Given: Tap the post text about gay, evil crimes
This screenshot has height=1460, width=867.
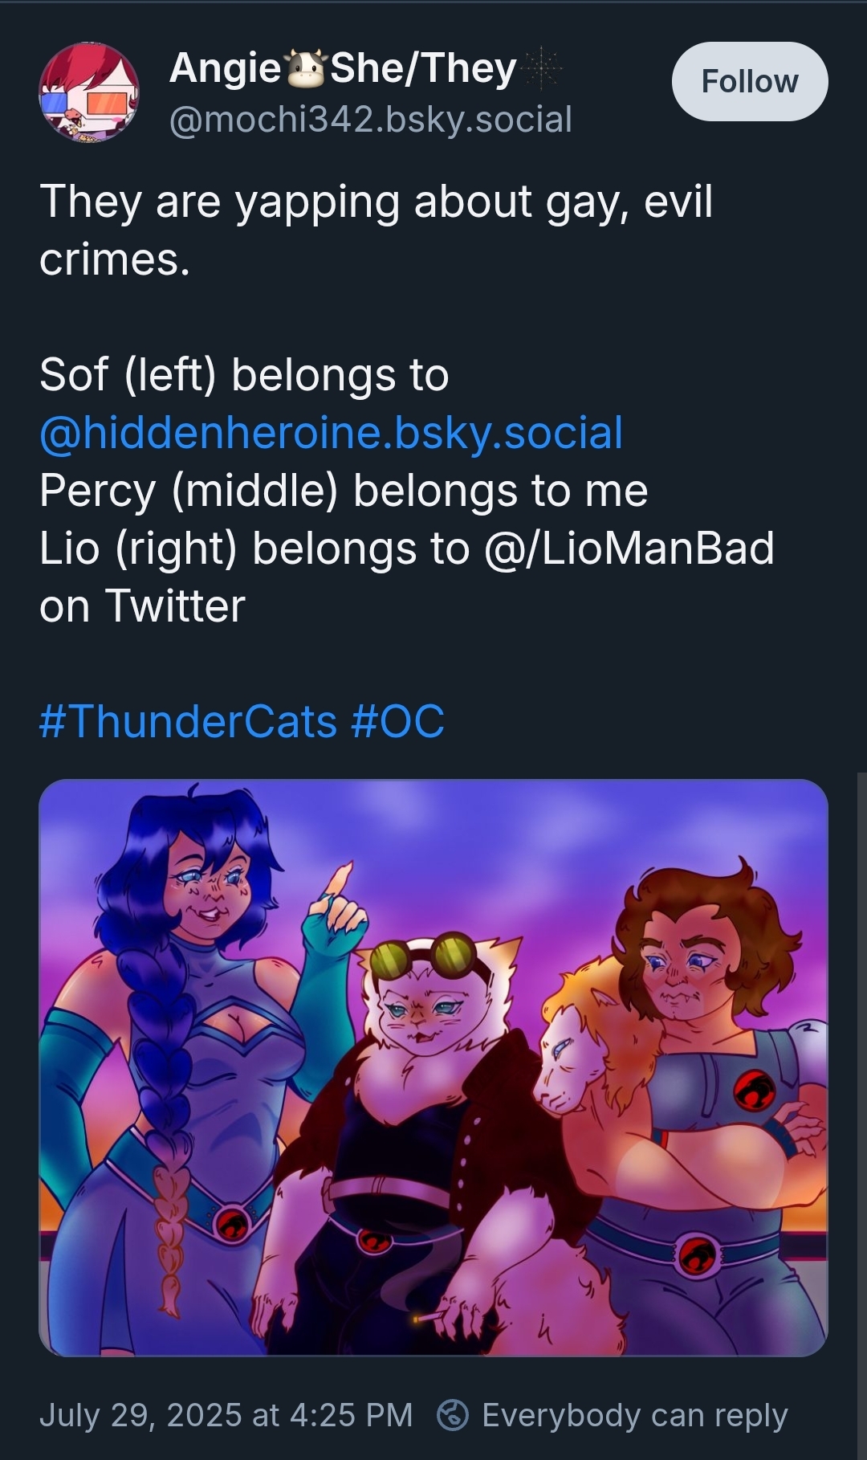Looking at the screenshot, I should [376, 230].
